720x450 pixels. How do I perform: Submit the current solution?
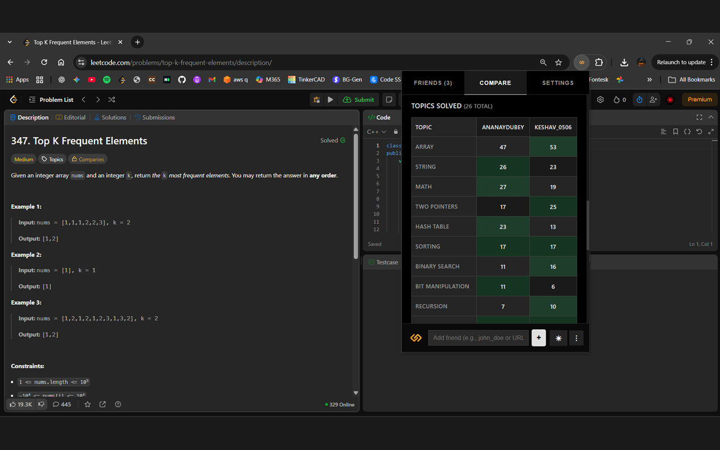(x=358, y=100)
